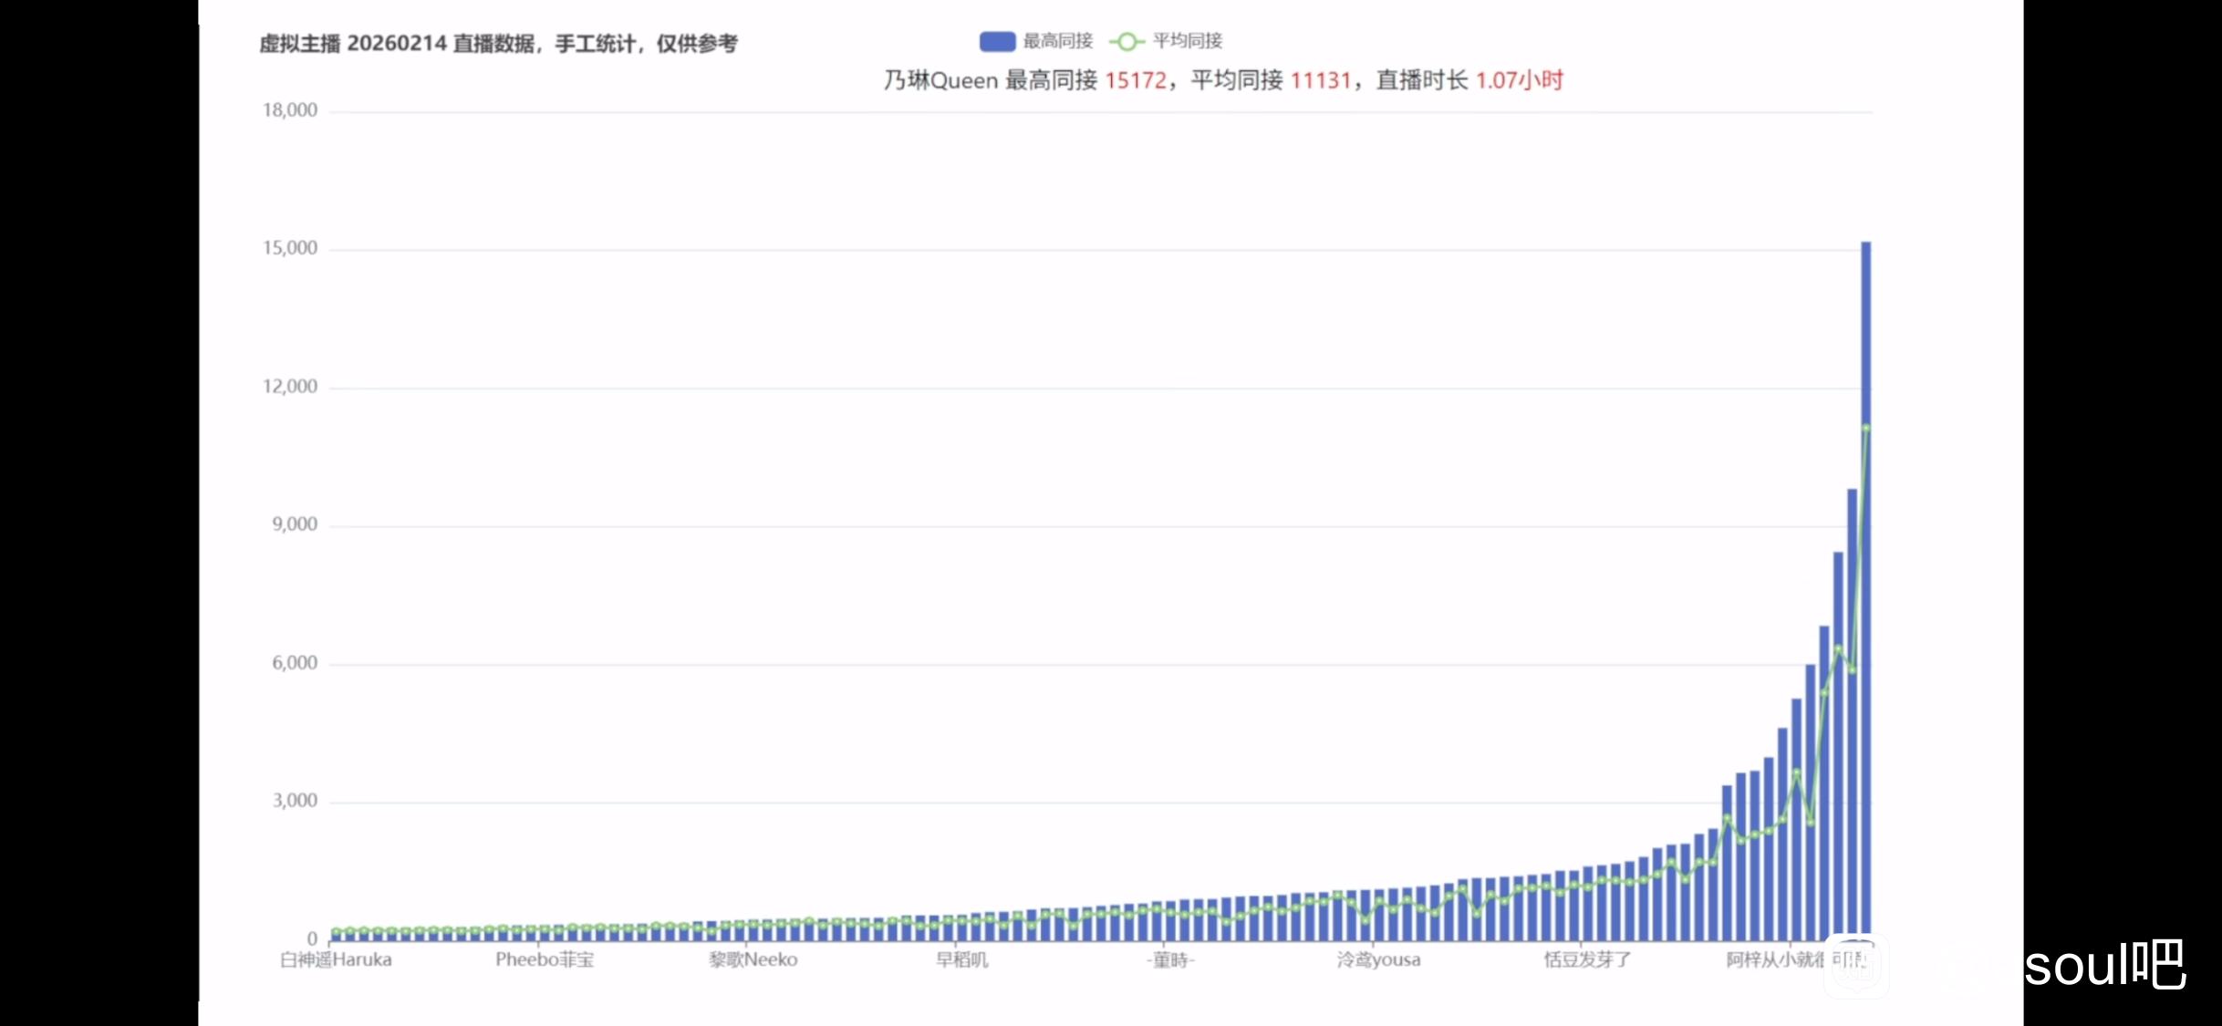Image resolution: width=2222 pixels, height=1026 pixels.
Task: Click the 乃琳Queen tooltip summary text
Action: (x=1222, y=80)
